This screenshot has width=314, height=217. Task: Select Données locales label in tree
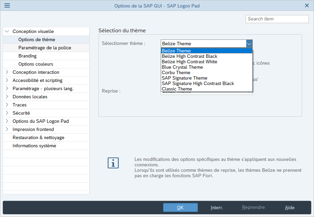(x=30, y=97)
